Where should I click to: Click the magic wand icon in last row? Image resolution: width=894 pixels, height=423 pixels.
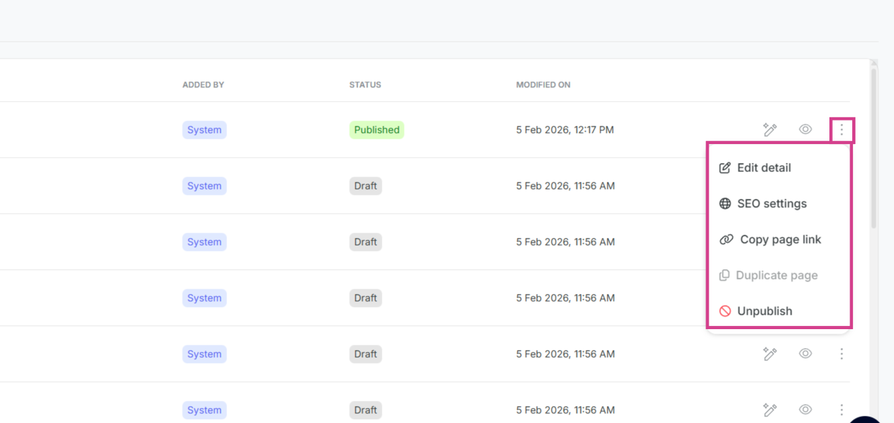pyautogui.click(x=770, y=410)
